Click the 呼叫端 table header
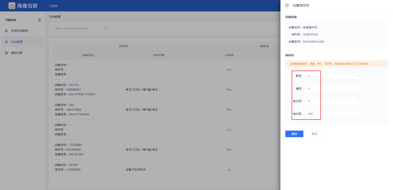This screenshot has width=393, height=190. click(124, 46)
